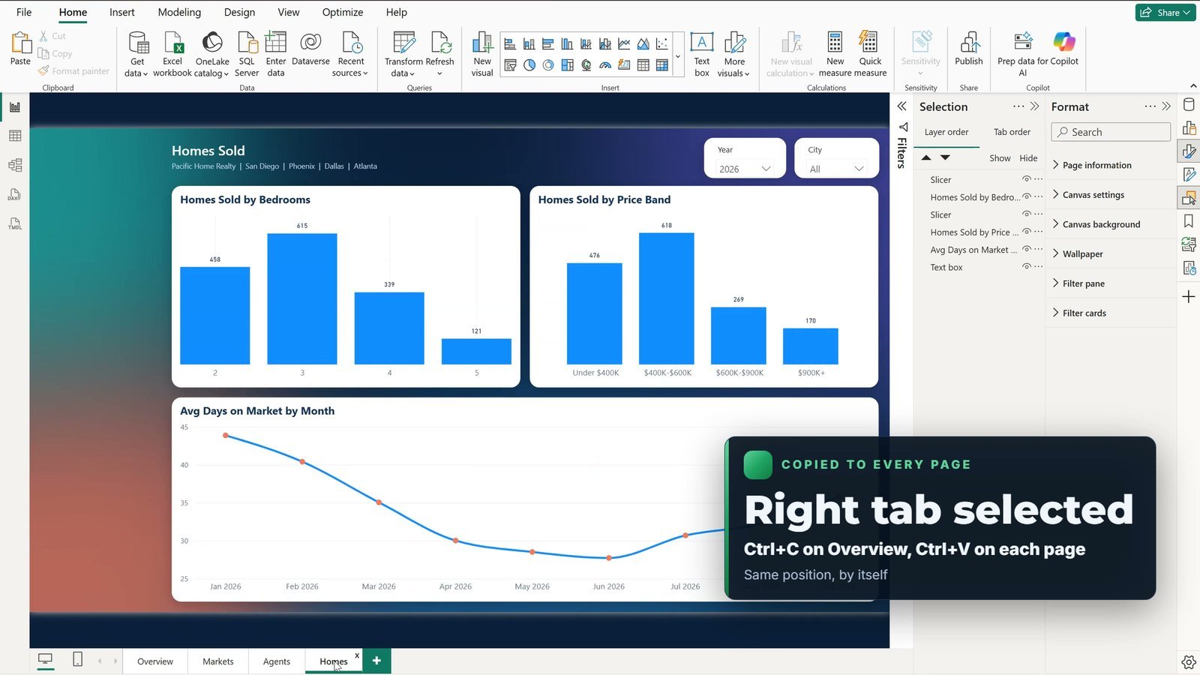
Task: Create a New measure
Action: [835, 54]
